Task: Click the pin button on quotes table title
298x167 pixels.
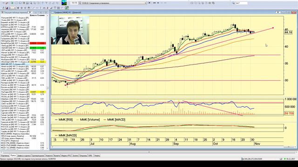Action: pyautogui.click(x=30, y=13)
